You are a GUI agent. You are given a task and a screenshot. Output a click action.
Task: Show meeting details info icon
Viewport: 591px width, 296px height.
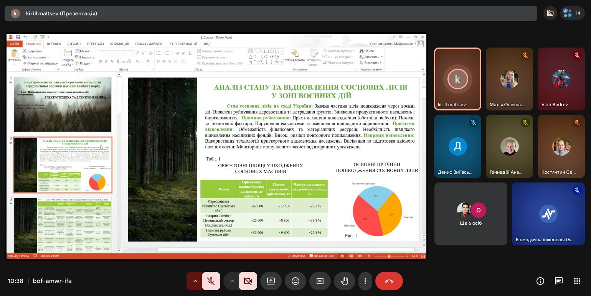(x=540, y=281)
